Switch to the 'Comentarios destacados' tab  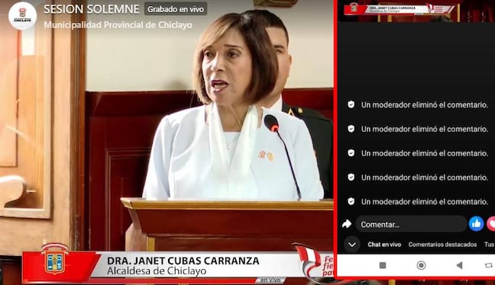(x=442, y=245)
